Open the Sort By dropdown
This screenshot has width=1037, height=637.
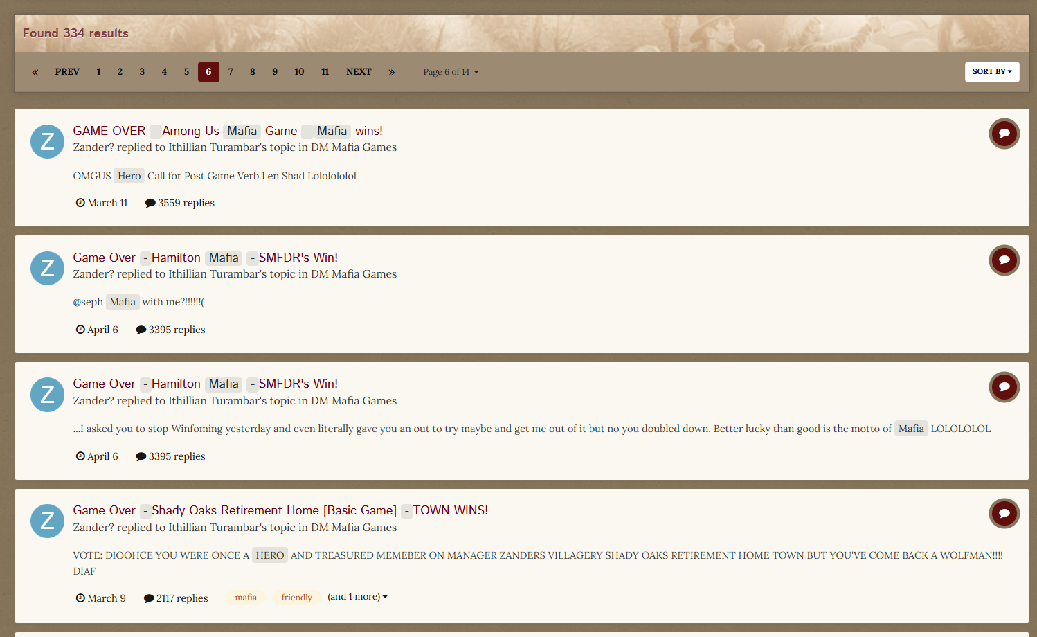[991, 72]
